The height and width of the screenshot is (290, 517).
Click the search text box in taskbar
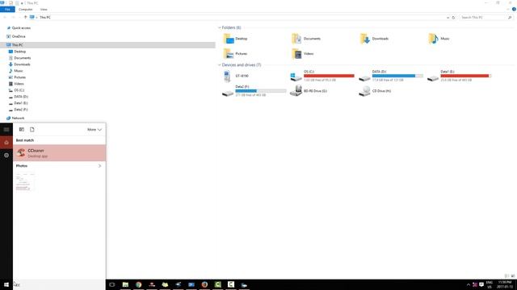pyautogui.click(x=59, y=284)
